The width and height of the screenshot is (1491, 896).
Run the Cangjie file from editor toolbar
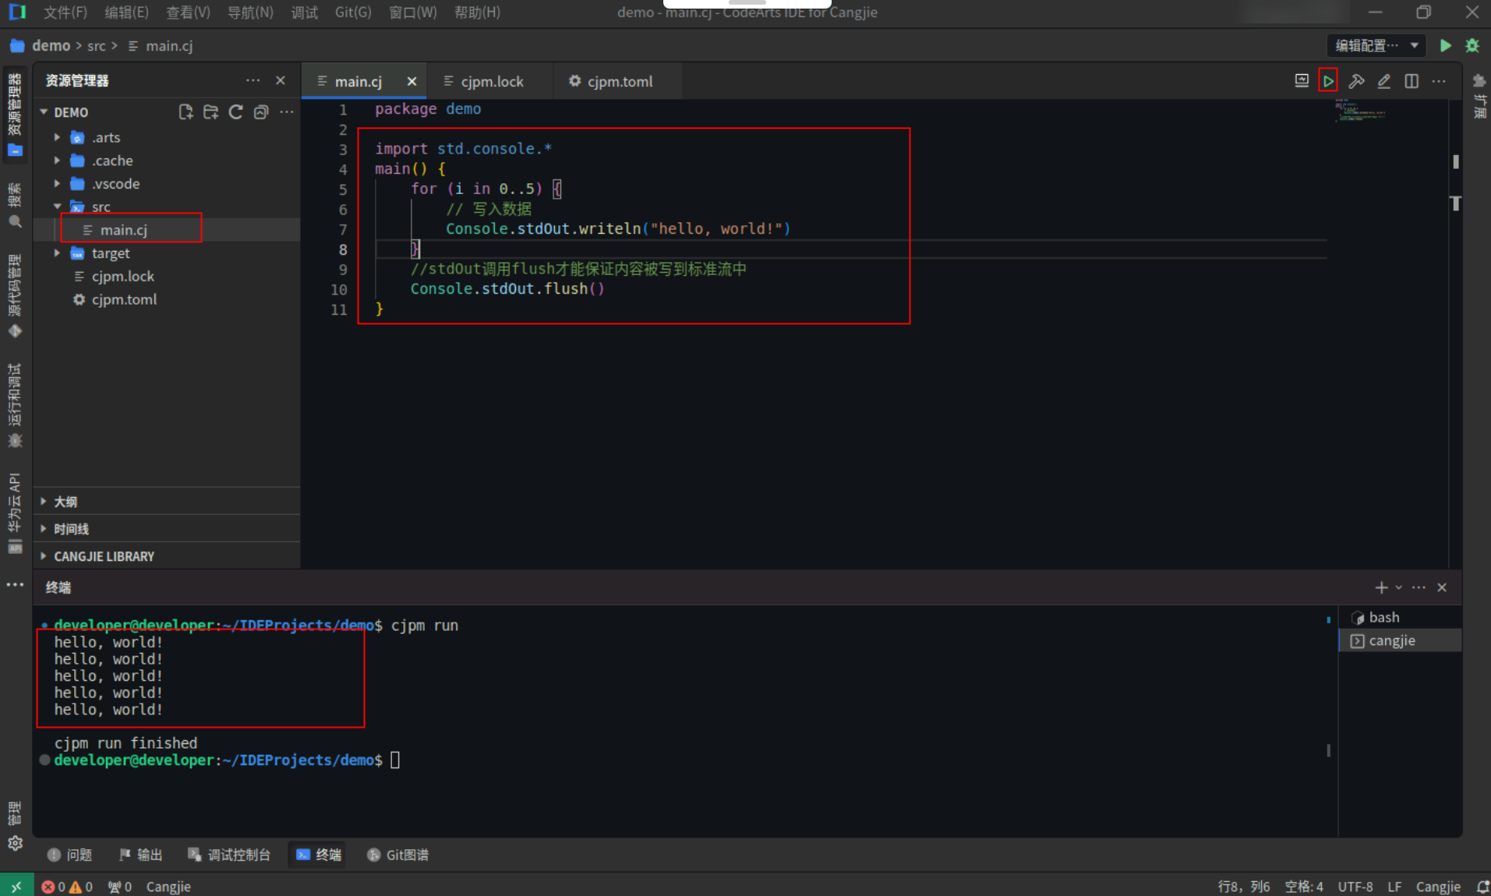(1328, 81)
